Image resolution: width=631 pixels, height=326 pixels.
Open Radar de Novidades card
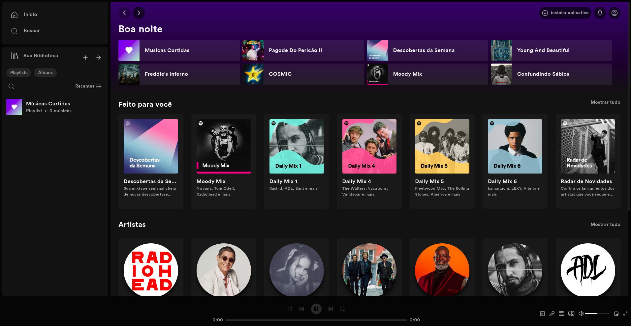pyautogui.click(x=588, y=161)
